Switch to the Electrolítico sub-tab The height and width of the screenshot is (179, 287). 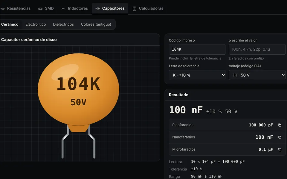(x=36, y=24)
